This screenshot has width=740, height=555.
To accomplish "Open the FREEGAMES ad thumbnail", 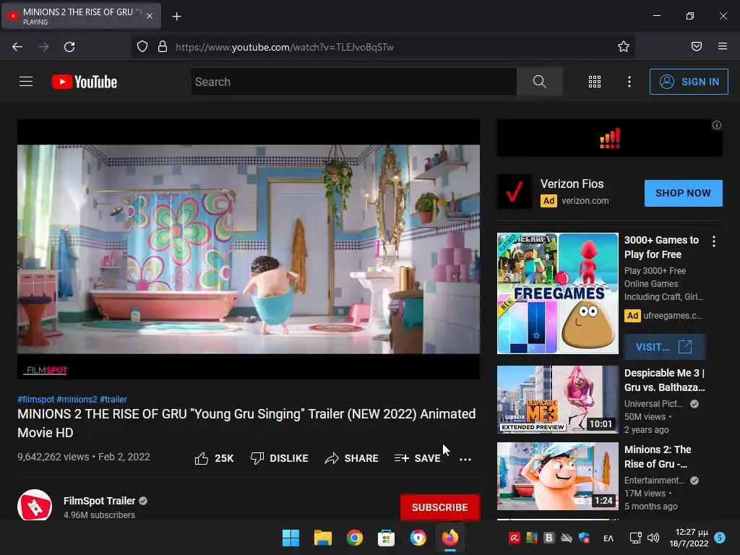I will (x=558, y=293).
